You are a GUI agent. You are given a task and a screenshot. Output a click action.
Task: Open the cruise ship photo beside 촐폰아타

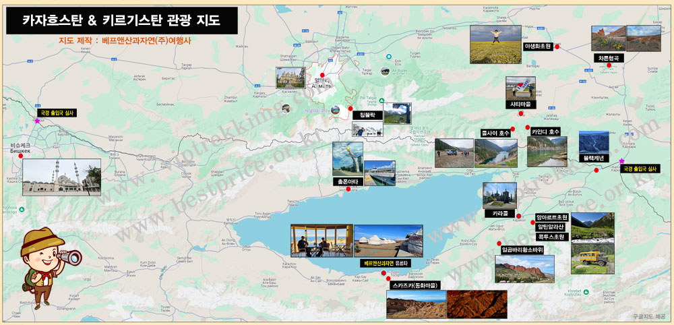tap(379, 173)
